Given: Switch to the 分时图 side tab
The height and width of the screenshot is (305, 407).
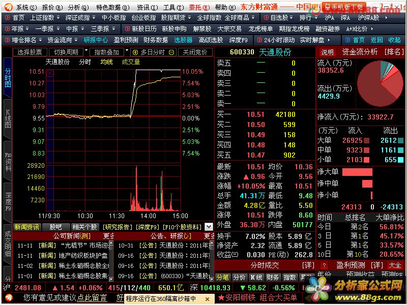Looking at the screenshot, I should (x=8, y=77).
